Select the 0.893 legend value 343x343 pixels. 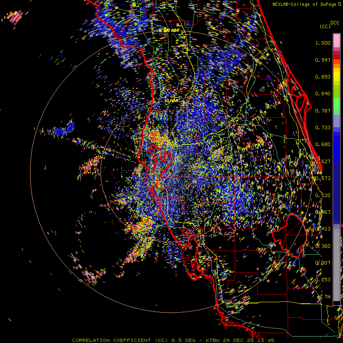coord(323,77)
